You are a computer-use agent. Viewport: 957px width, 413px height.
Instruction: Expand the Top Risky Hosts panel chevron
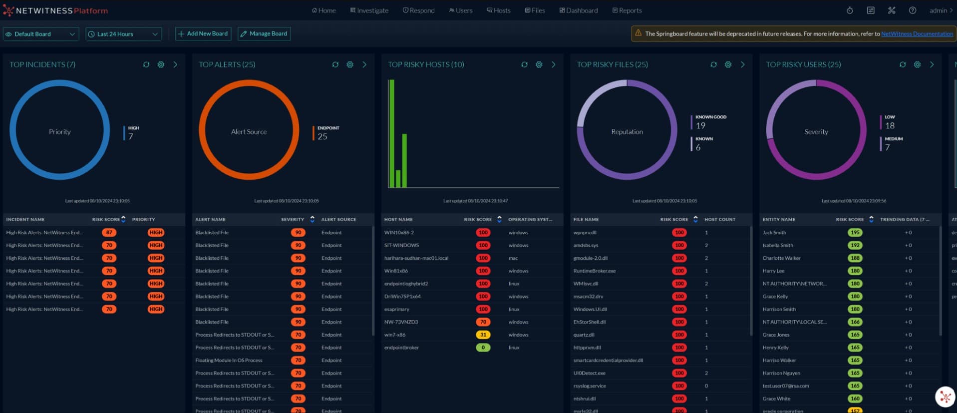click(554, 64)
